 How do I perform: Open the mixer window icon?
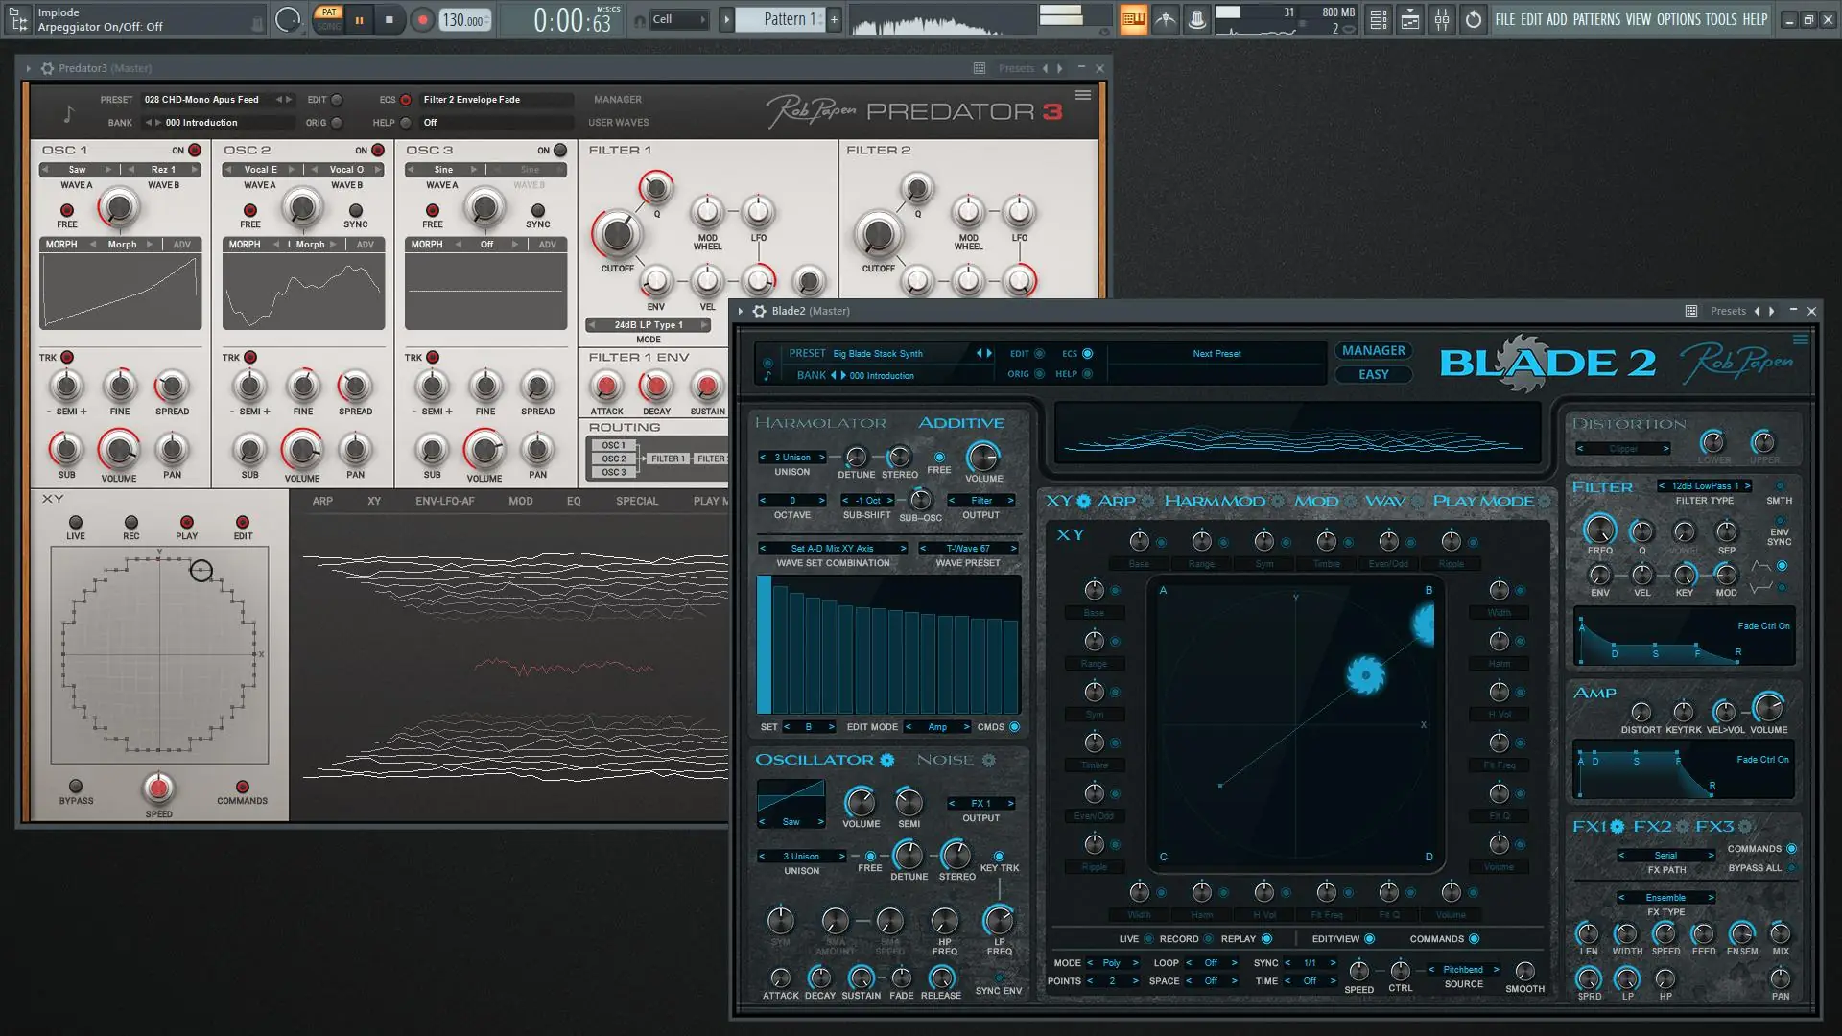(1442, 19)
